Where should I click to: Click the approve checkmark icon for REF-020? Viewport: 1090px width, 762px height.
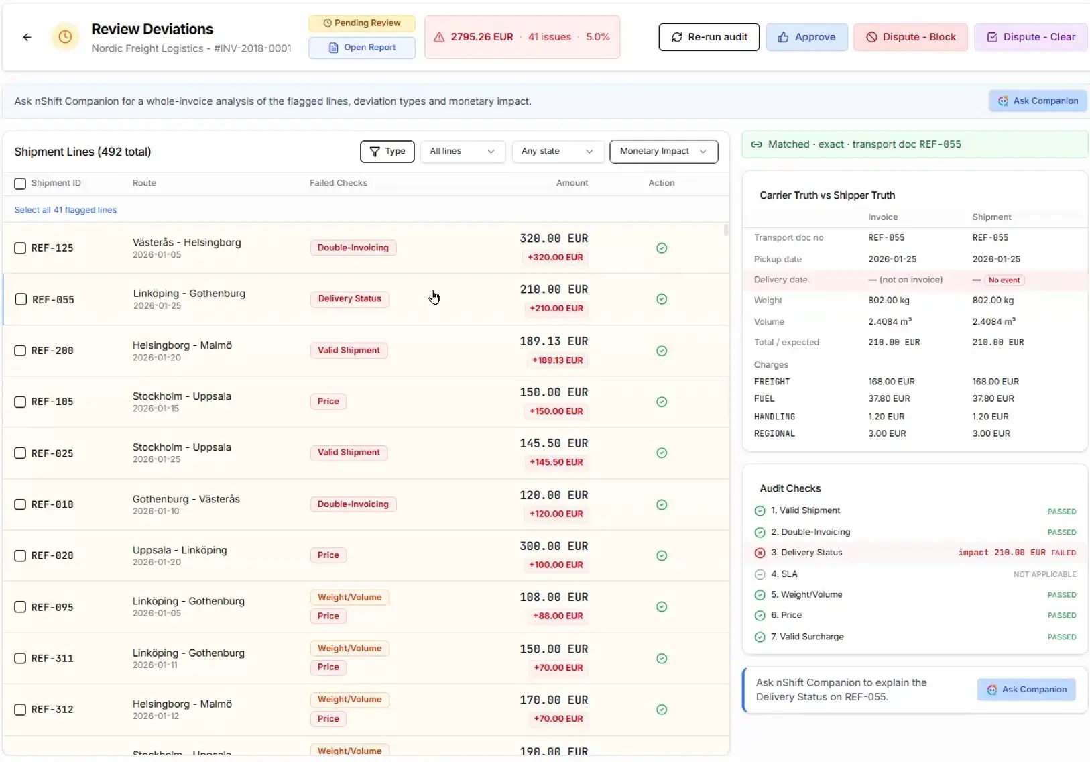click(x=662, y=555)
